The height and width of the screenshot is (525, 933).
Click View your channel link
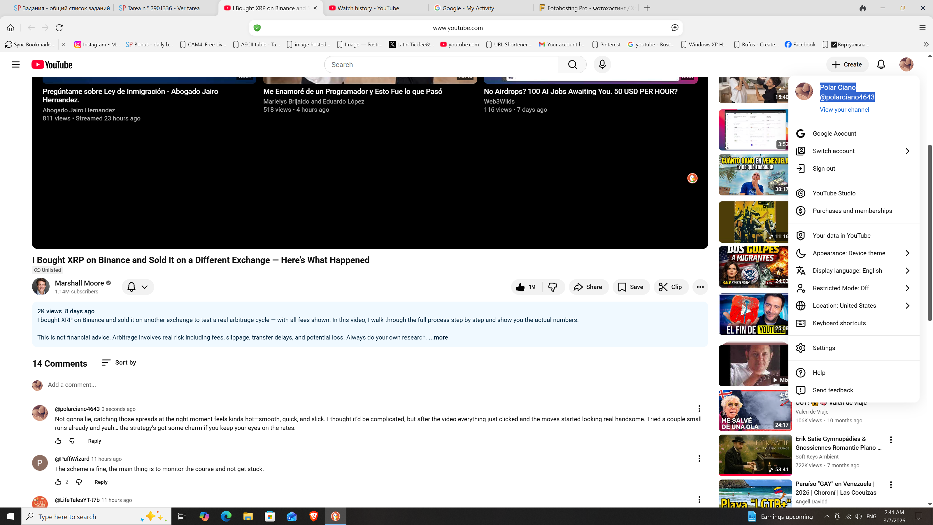point(844,109)
